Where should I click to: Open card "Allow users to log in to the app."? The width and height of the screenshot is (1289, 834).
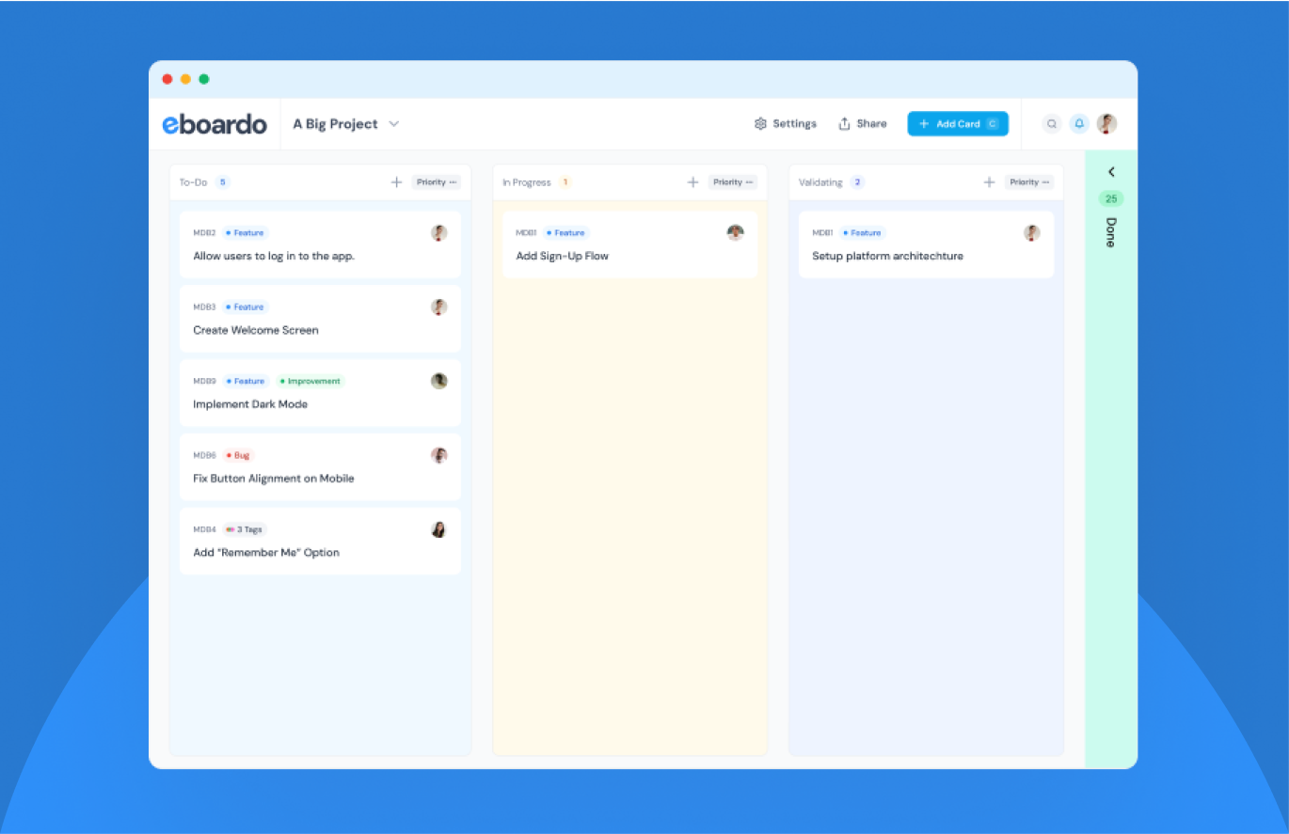click(x=320, y=244)
